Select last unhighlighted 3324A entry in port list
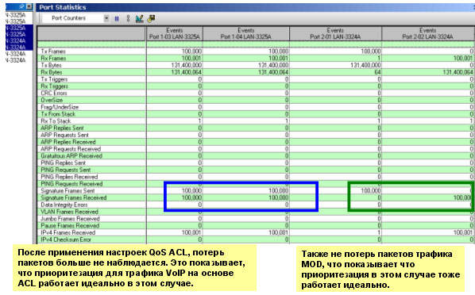475x295 pixels. click(x=16, y=60)
